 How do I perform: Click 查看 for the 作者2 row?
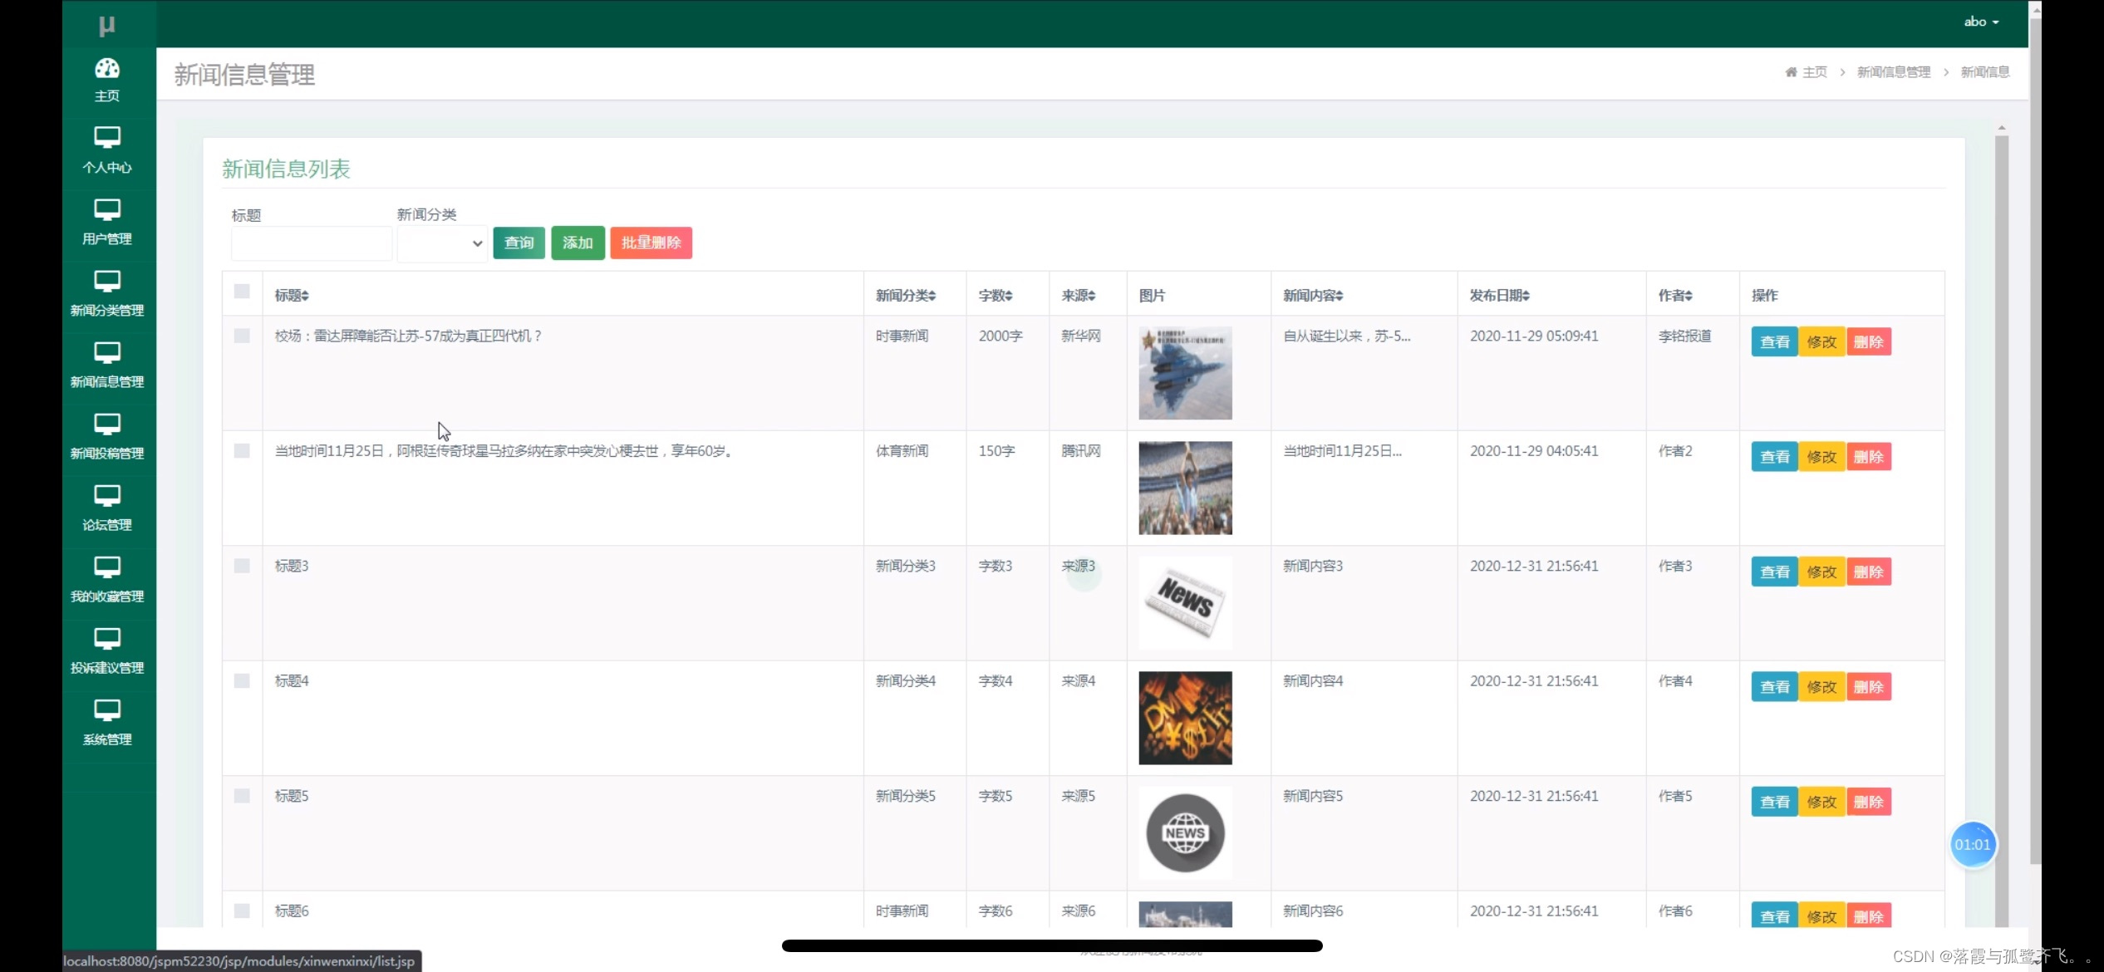pyautogui.click(x=1775, y=456)
